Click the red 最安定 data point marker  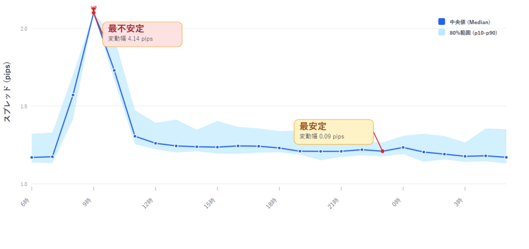382,151
